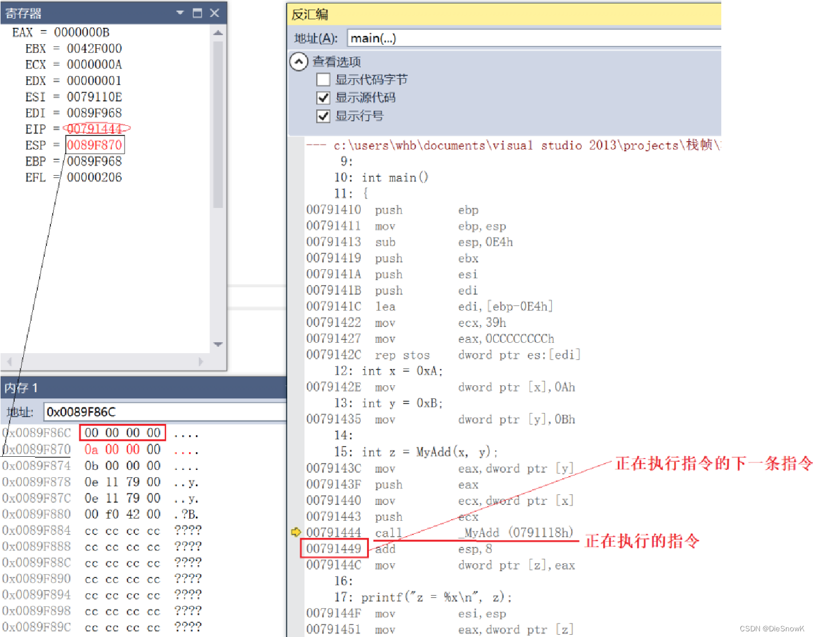Click memory row address 0x0089F89C
This screenshot has width=813, height=637.
click(37, 627)
